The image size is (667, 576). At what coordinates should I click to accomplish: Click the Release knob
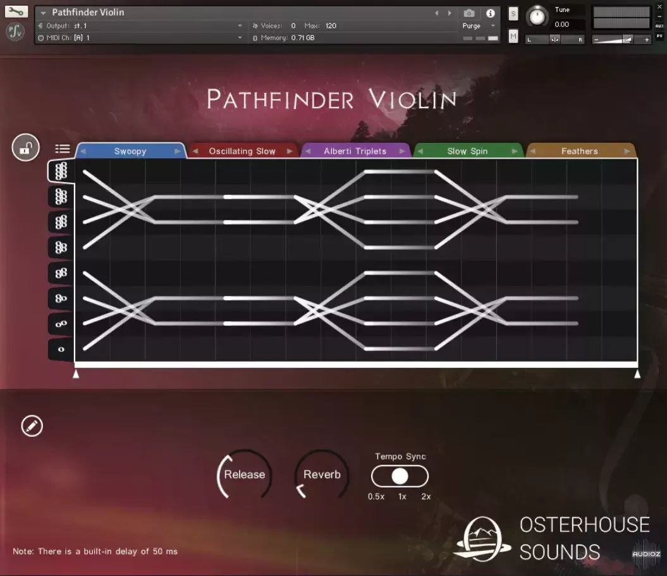pyautogui.click(x=245, y=474)
